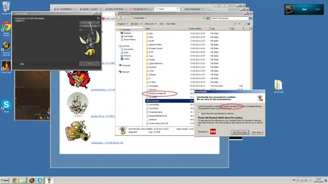Viewport: 328px width, 184px height.
Task: Click the Start button in Honorbuddy window
Action: pyautogui.click(x=89, y=64)
